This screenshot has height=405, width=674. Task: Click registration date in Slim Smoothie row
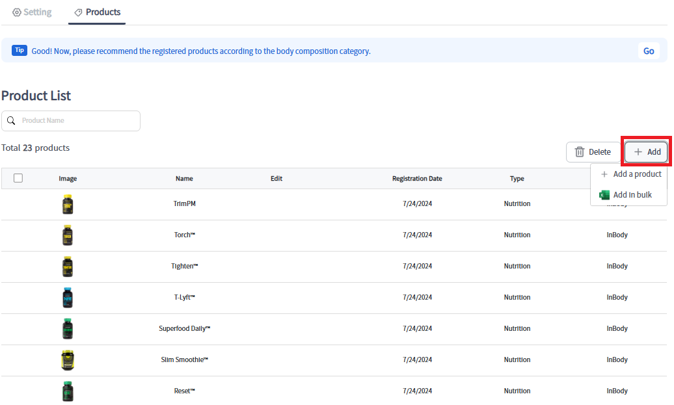coord(418,360)
